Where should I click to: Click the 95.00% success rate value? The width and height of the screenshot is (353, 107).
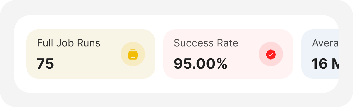coord(200,64)
